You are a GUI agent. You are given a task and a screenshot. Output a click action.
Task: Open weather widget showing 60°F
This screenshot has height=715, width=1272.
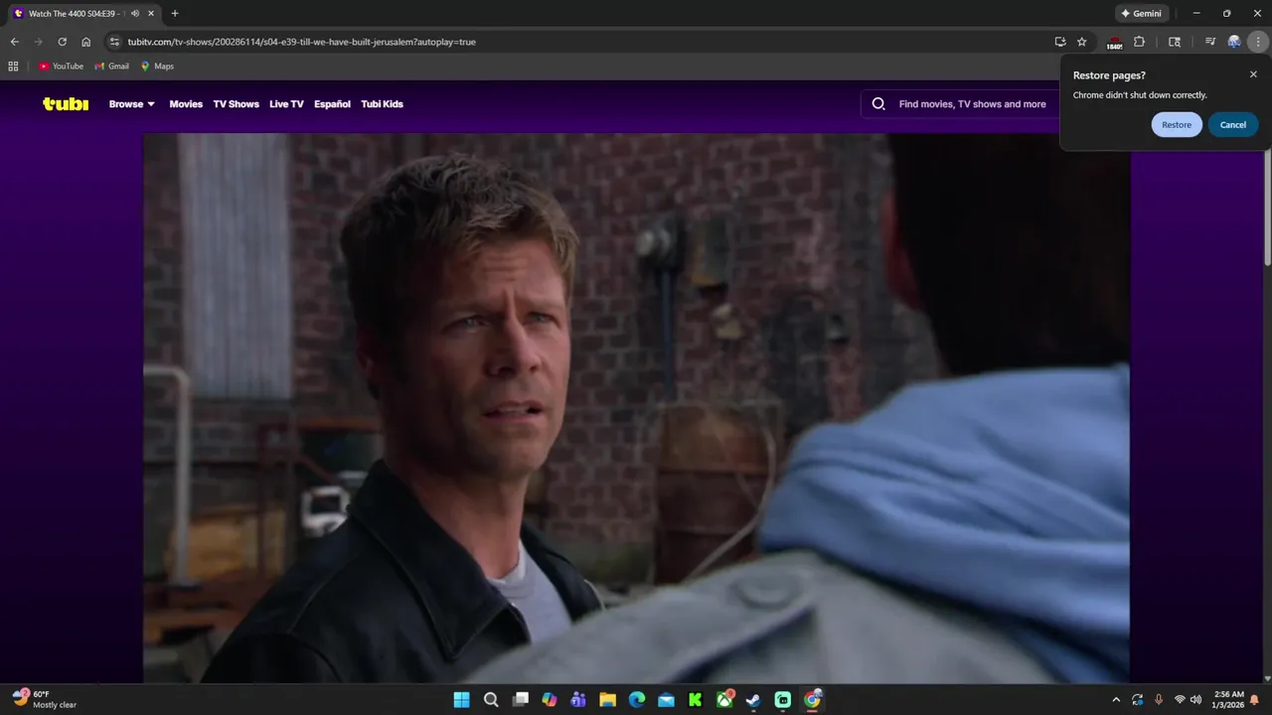(45, 700)
